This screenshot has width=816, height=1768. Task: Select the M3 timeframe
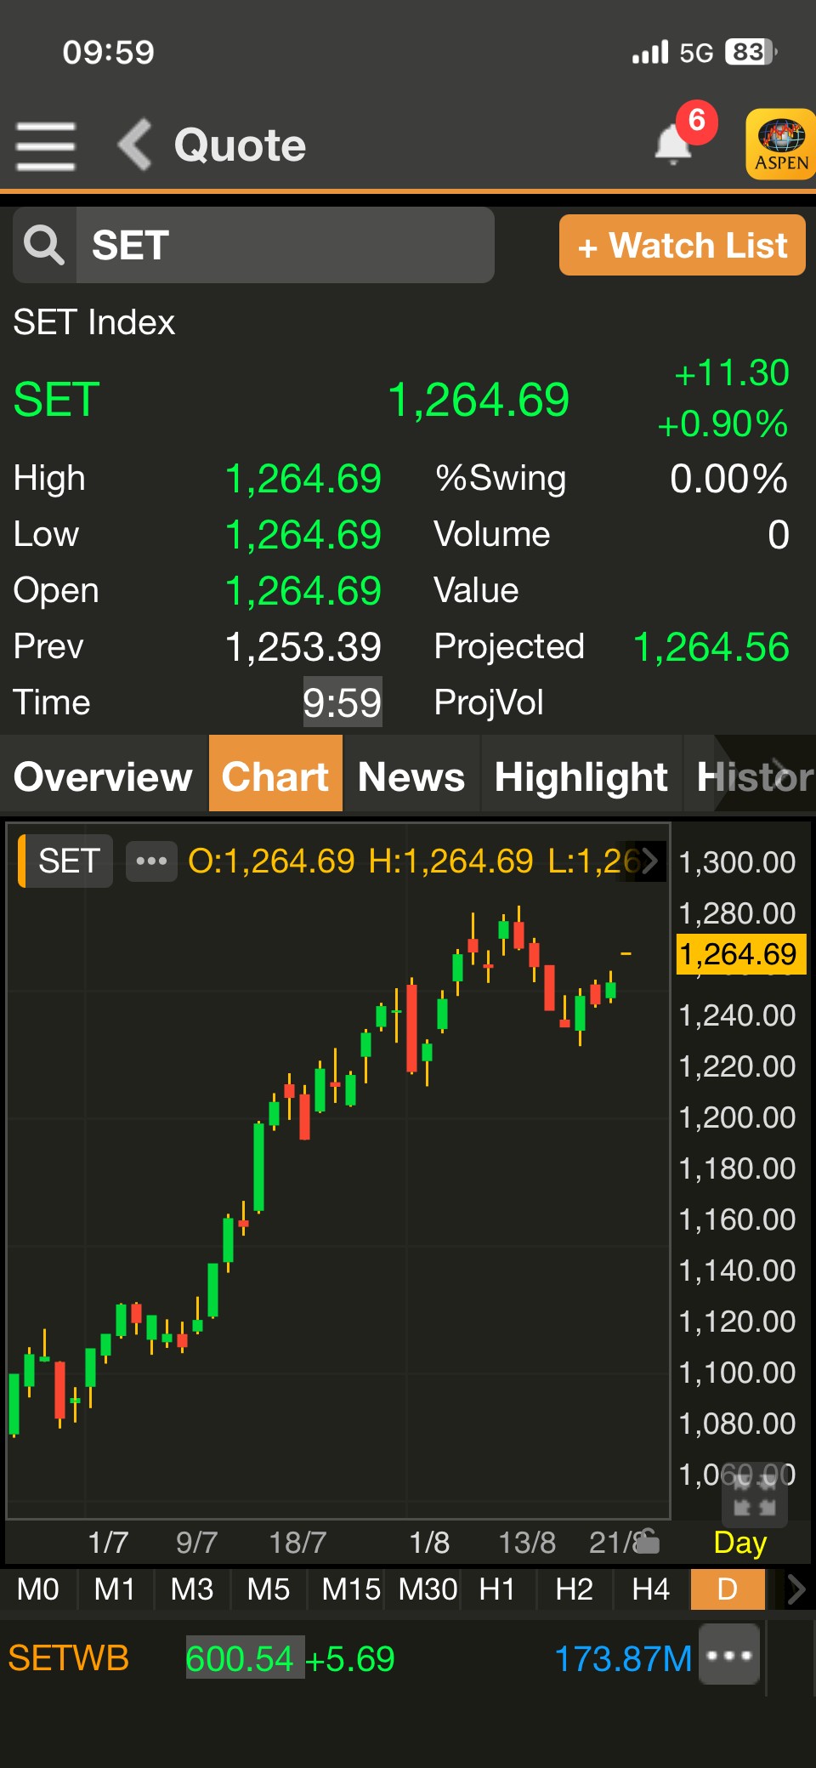(192, 1589)
